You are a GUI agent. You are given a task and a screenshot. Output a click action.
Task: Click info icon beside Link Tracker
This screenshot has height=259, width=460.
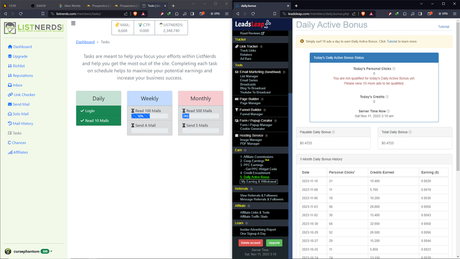click(x=261, y=46)
